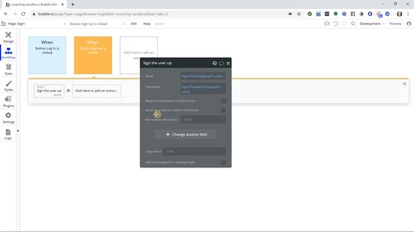Screen dimensions: 414x232
Task: Open the Logs tab in sidebar
Action: pyautogui.click(x=8, y=134)
